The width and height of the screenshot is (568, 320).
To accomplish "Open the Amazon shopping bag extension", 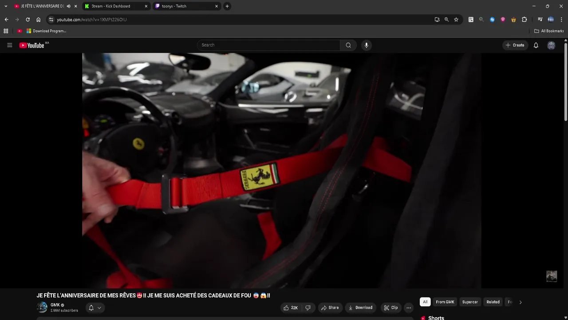I will point(513,20).
